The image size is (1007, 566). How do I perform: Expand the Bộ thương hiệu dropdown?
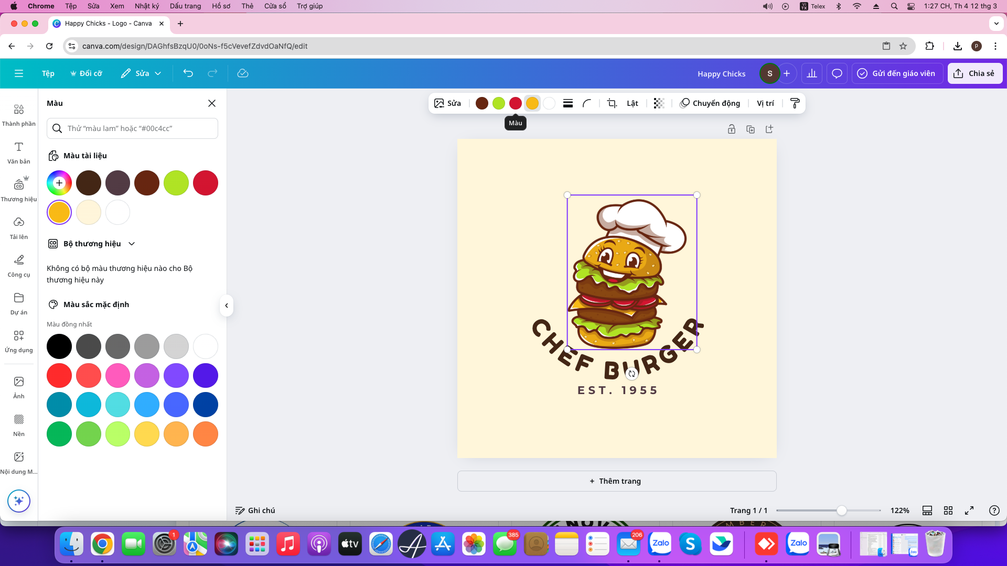(x=132, y=244)
